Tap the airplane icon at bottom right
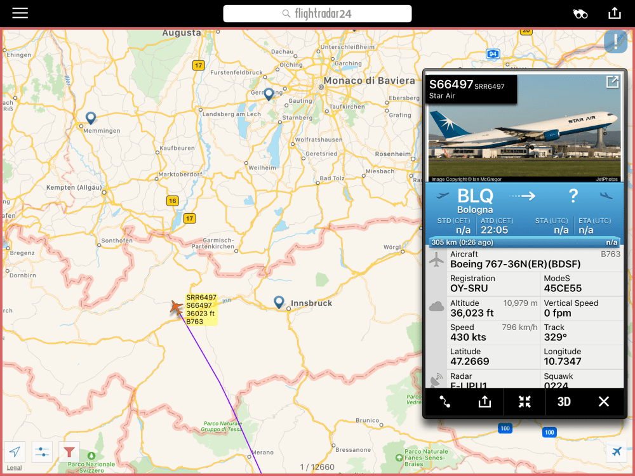The height and width of the screenshot is (476, 635). [x=617, y=452]
